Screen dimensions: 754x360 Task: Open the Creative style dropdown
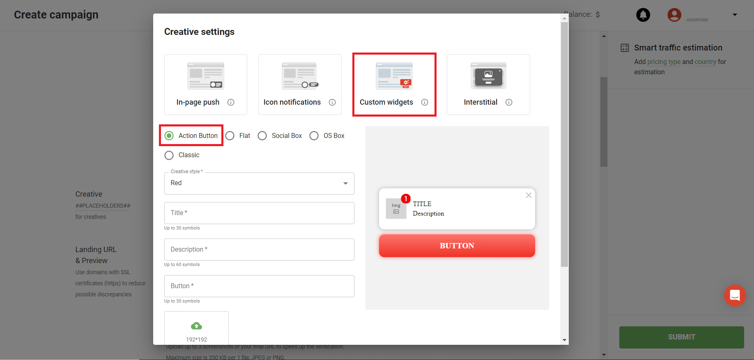pos(259,183)
